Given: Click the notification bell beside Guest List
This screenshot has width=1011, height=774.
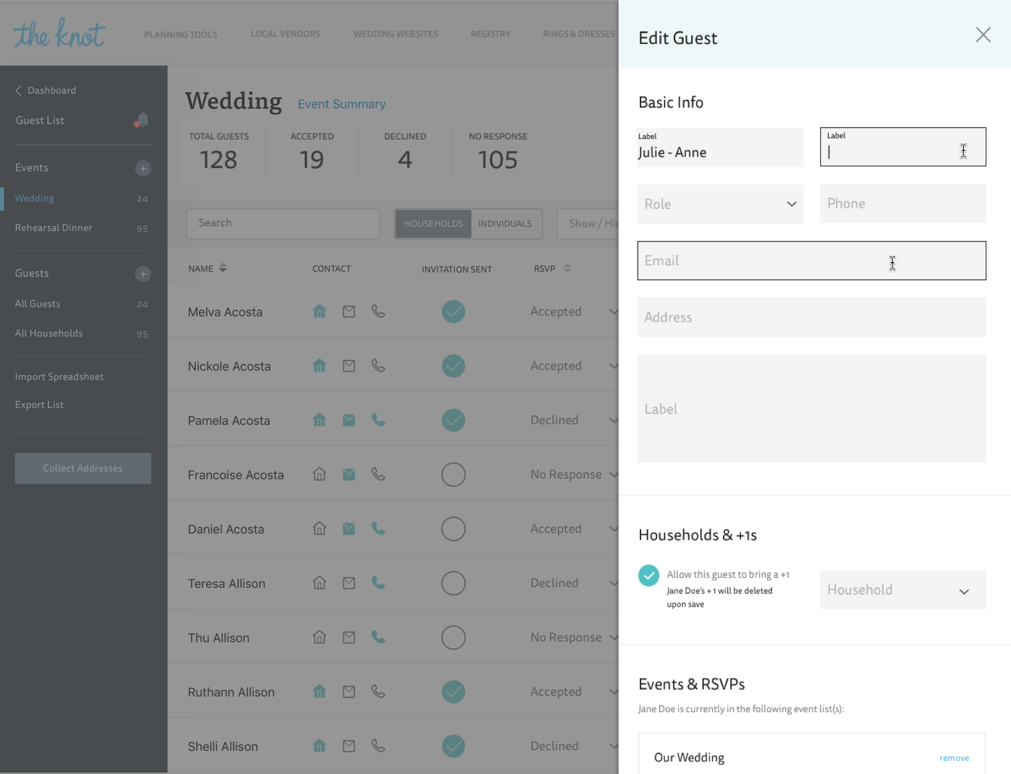Looking at the screenshot, I should [x=142, y=120].
